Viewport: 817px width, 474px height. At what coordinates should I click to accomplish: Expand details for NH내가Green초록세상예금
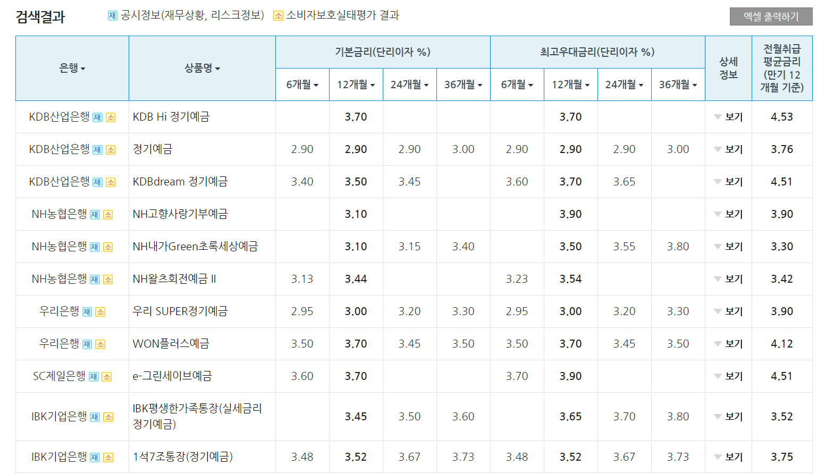[729, 247]
